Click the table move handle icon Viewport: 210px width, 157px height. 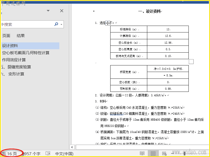(108, 23)
